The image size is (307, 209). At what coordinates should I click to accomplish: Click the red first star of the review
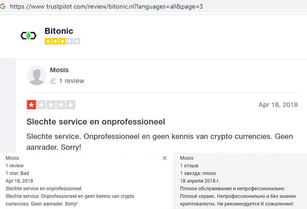(31, 105)
